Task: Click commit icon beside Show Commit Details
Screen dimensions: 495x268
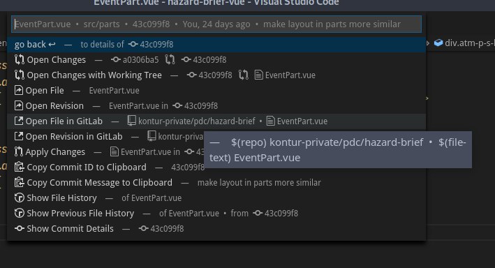Action: [x=20, y=228]
